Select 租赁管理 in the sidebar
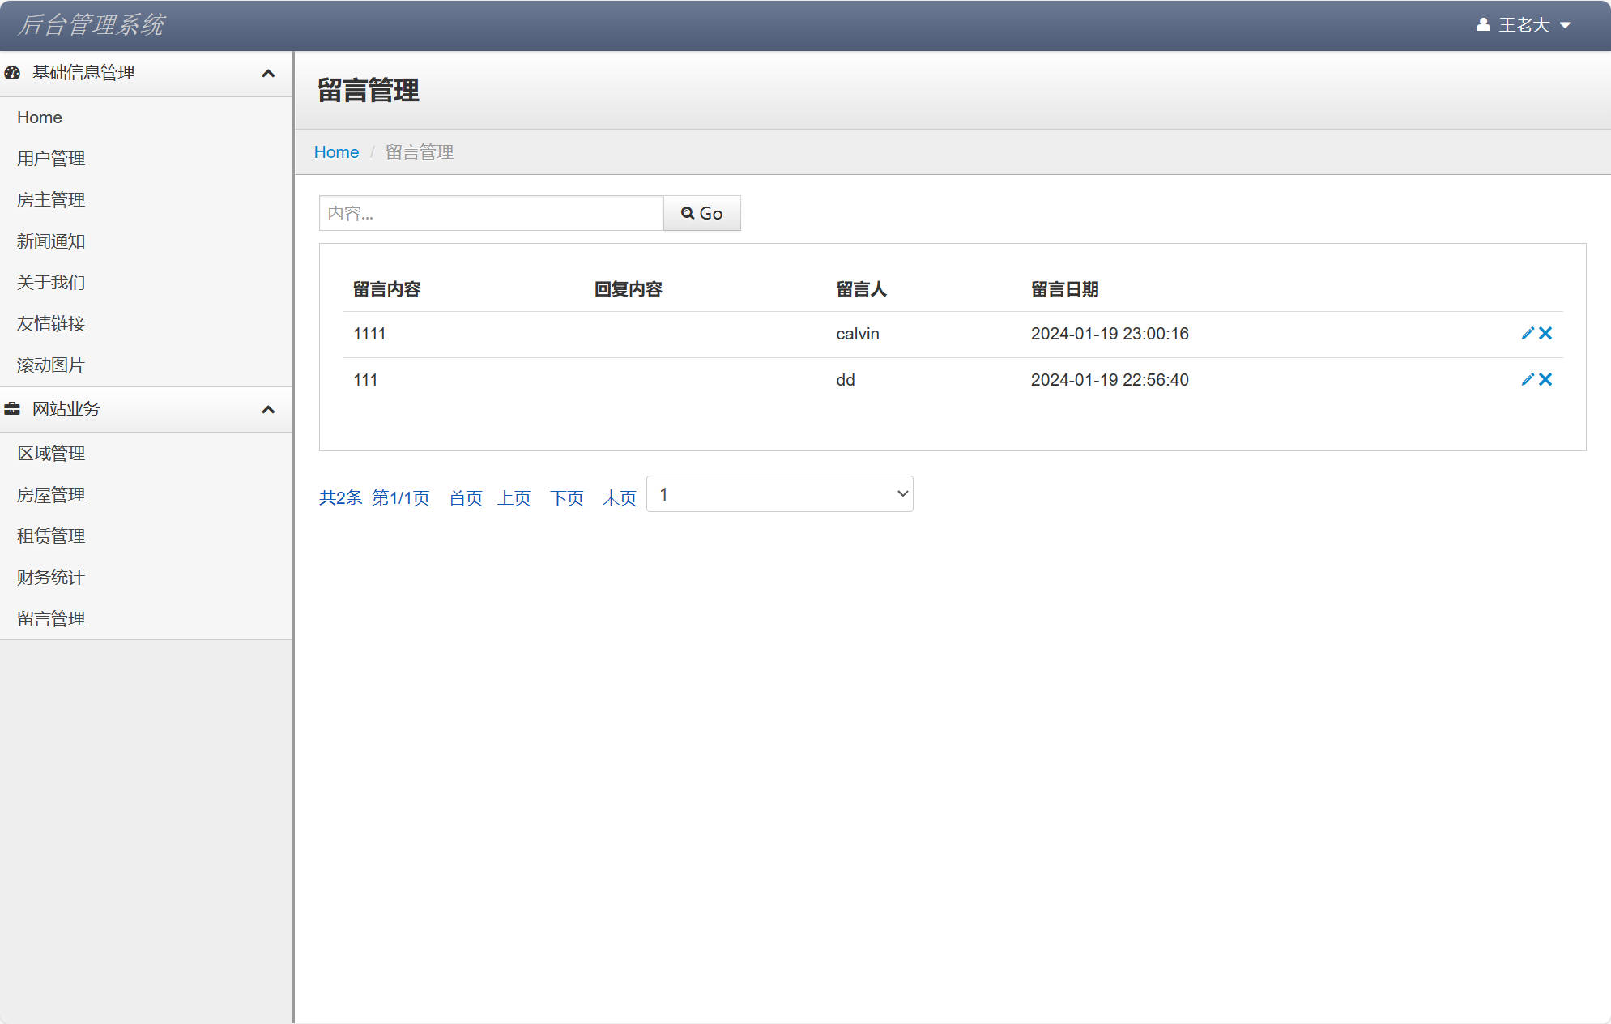Image resolution: width=1611 pixels, height=1024 pixels. (x=50, y=536)
